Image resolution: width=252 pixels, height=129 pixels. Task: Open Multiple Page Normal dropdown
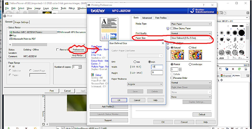coord(191,83)
